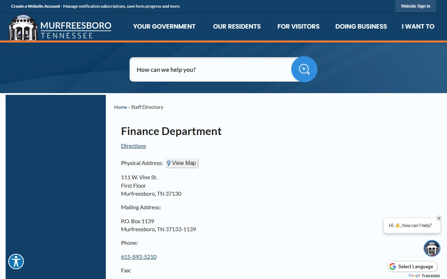This screenshot has height=279, width=447.
Task: Open Our Residents menu
Action: point(237,27)
